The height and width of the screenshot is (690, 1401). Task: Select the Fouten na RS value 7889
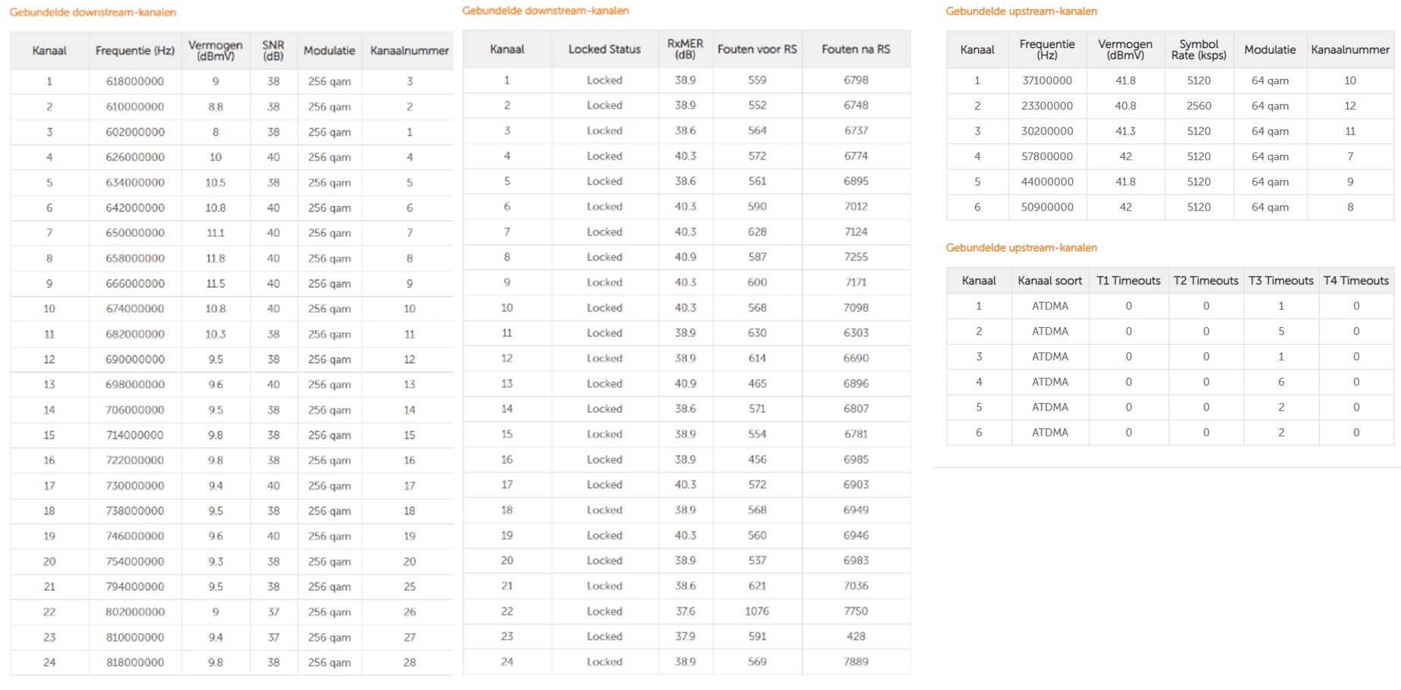856,662
